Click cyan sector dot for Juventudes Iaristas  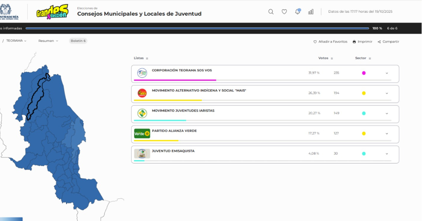pos(364,114)
